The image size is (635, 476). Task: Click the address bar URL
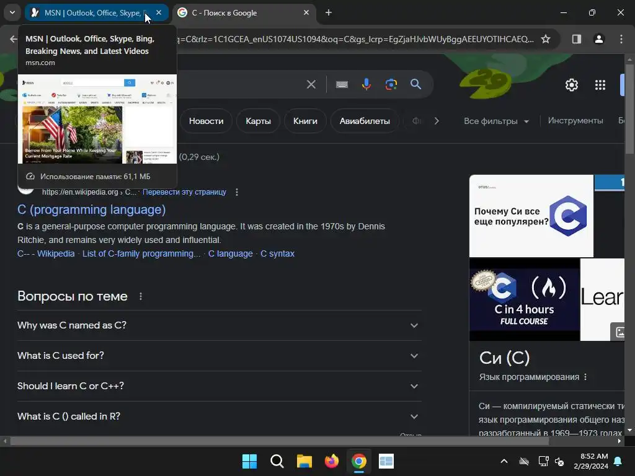click(x=354, y=39)
